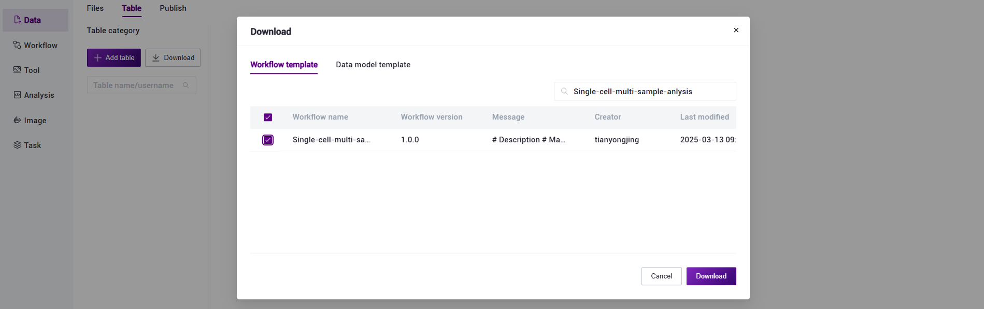Image resolution: width=984 pixels, height=309 pixels.
Task: Click the Download button under Table category
Action: point(173,58)
